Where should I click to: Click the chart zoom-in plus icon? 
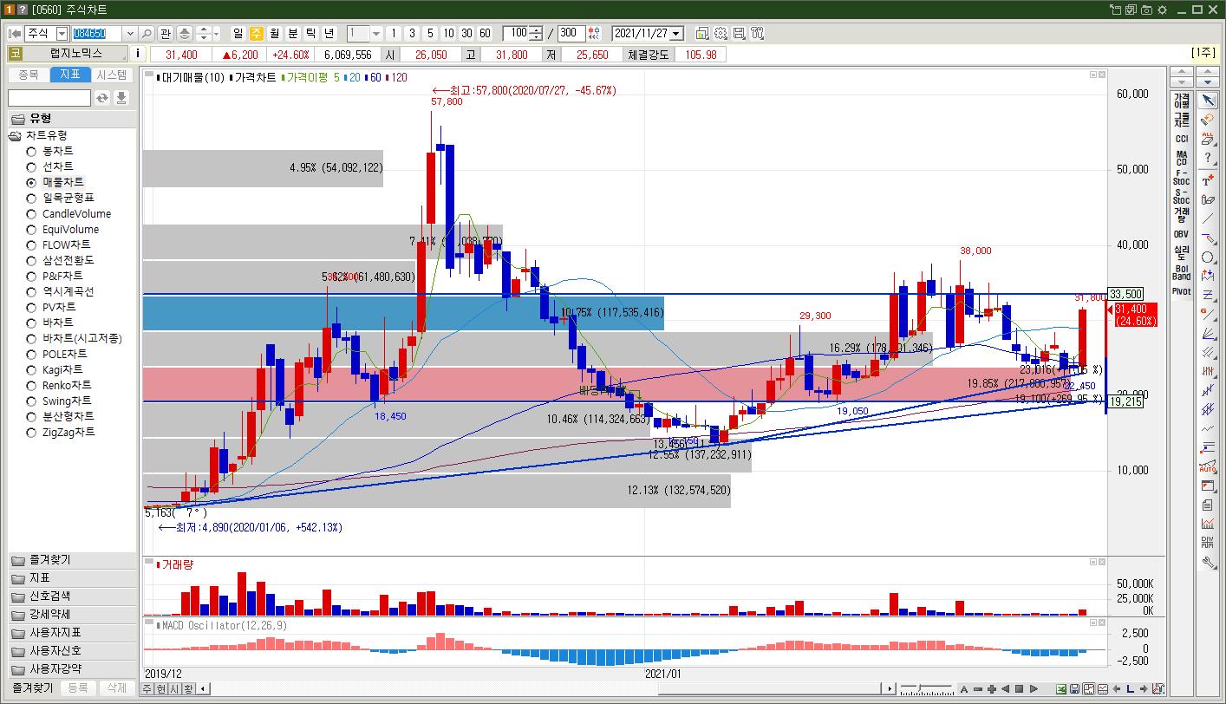pyautogui.click(x=992, y=689)
